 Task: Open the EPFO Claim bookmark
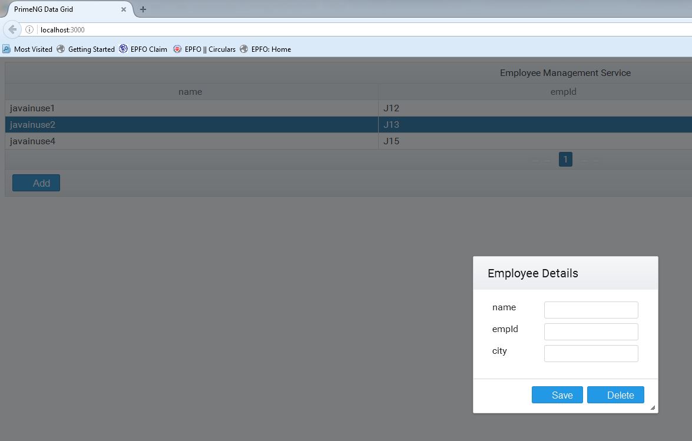click(x=143, y=49)
